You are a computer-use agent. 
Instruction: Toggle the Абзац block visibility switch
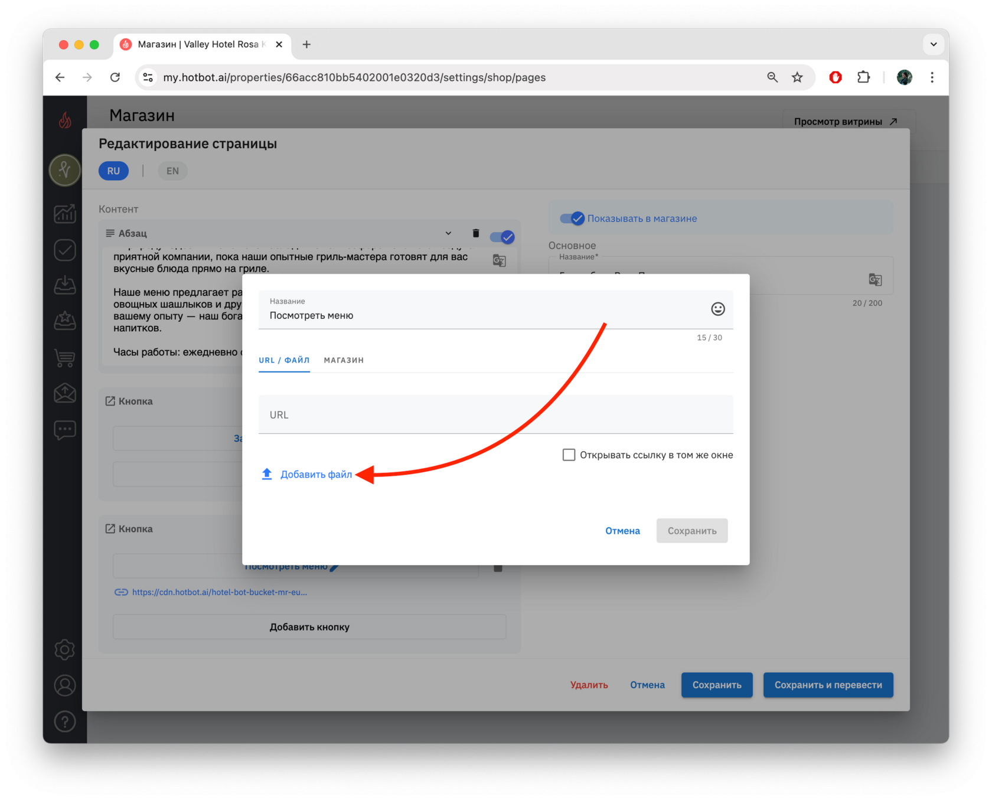pyautogui.click(x=502, y=237)
